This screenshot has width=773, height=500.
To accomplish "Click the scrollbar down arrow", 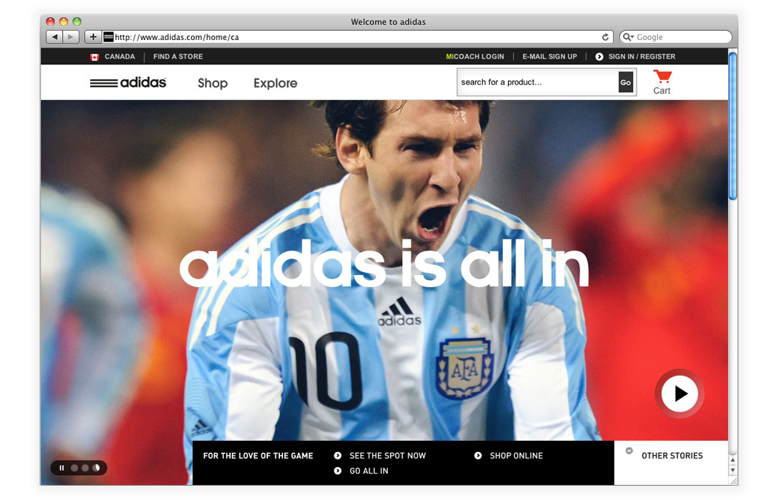I will 732,471.
